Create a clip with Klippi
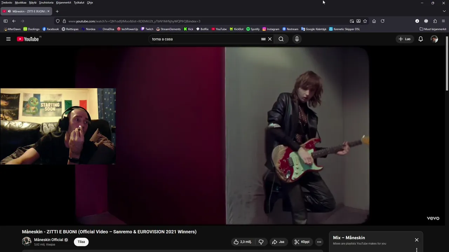 click(302, 242)
